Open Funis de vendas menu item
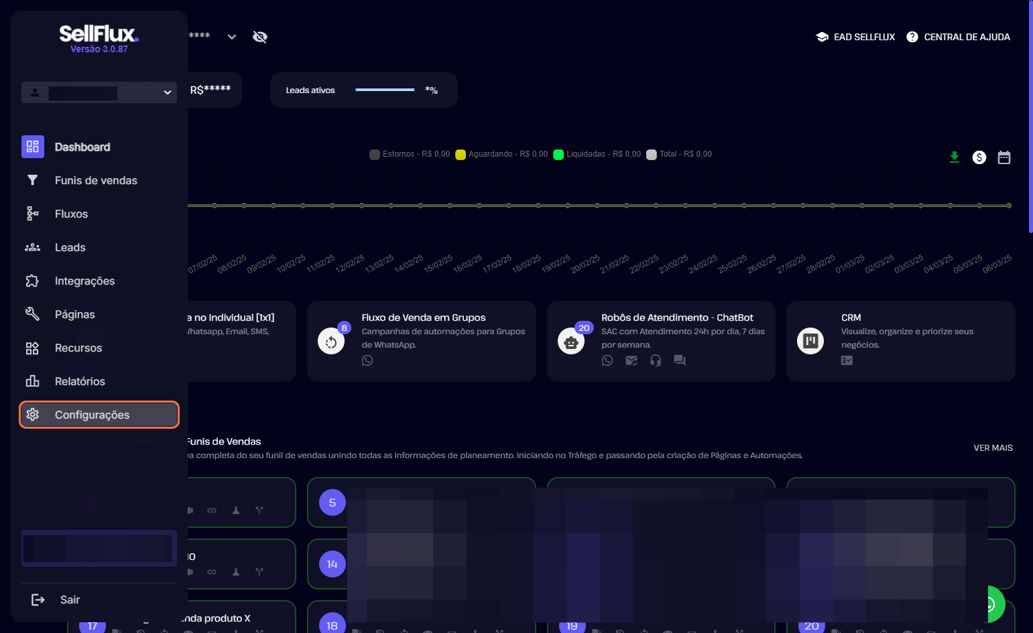1033x633 pixels. 96,180
